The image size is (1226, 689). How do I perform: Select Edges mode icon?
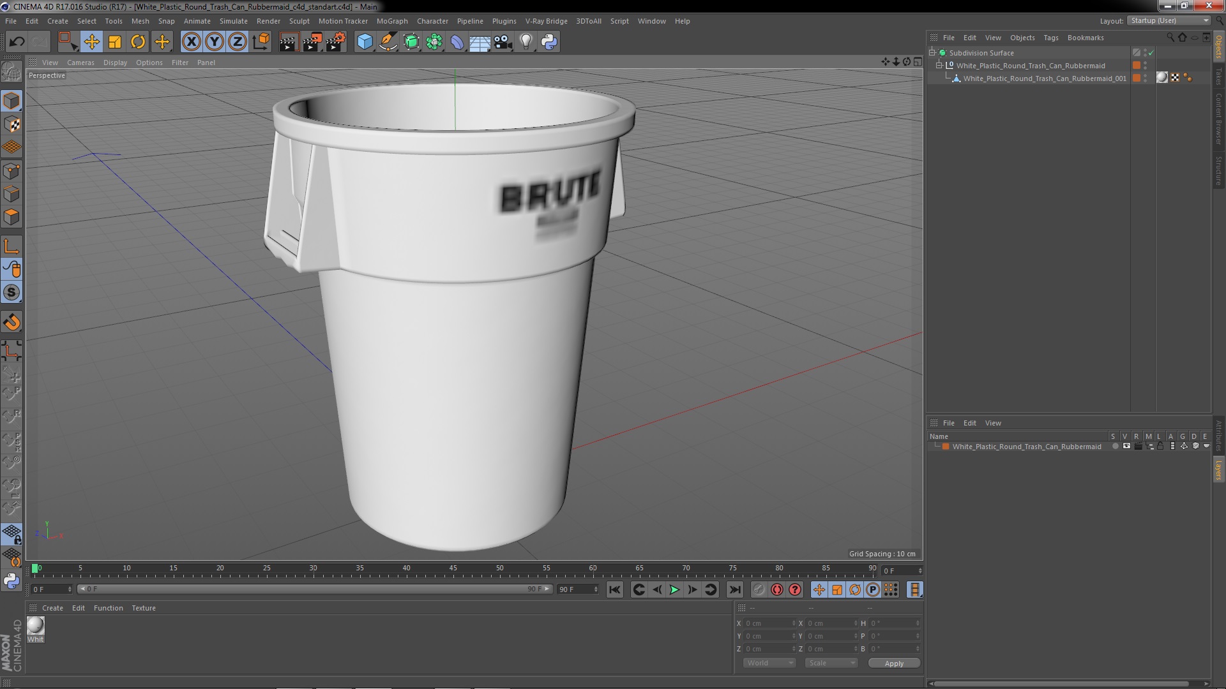[11, 194]
